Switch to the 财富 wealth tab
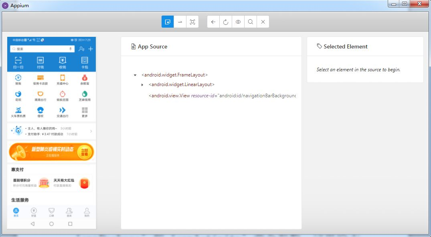 (34, 212)
